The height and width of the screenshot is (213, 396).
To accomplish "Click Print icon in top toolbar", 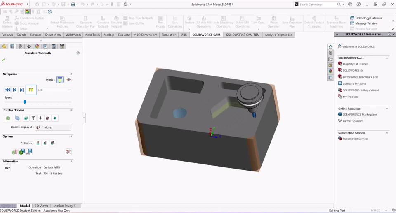I will coord(73,4).
